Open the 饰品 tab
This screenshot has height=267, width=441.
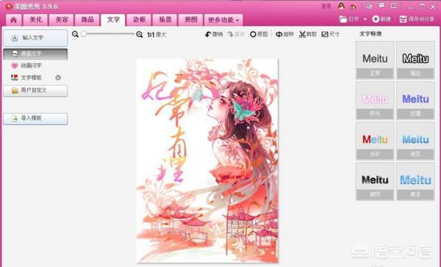tap(87, 20)
